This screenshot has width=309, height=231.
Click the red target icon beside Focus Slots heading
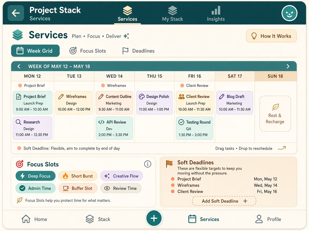(x=20, y=164)
